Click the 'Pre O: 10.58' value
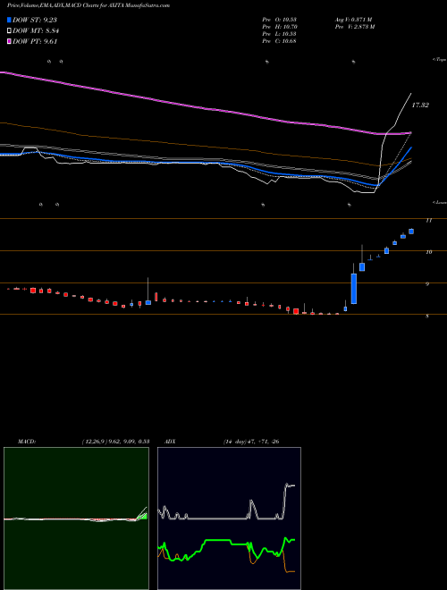The height and width of the screenshot is (590, 447). [x=280, y=19]
